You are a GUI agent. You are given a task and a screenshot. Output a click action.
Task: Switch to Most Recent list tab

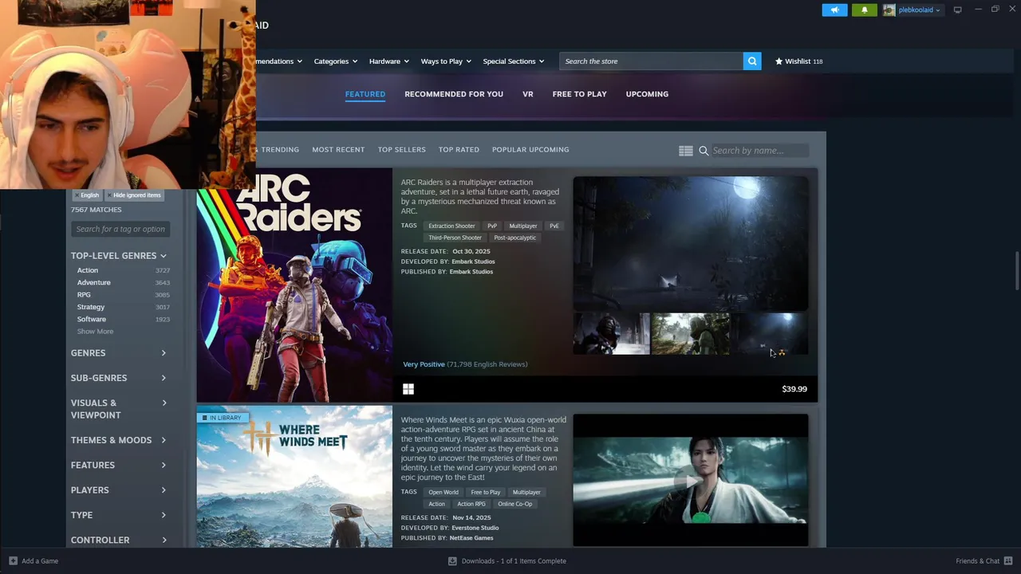[338, 150]
